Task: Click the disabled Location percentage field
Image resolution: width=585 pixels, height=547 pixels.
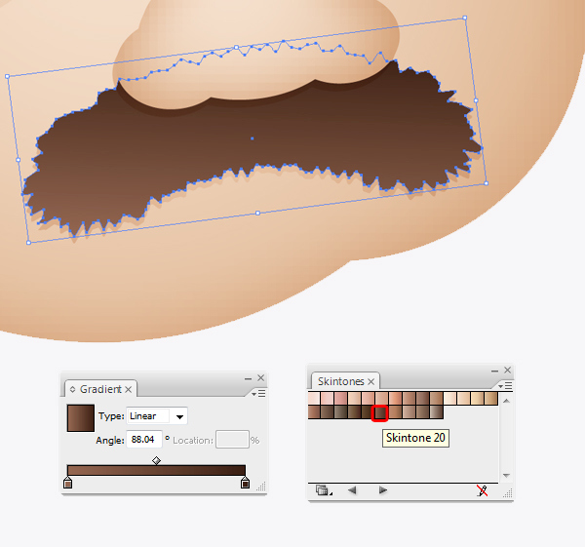Action: tap(232, 440)
